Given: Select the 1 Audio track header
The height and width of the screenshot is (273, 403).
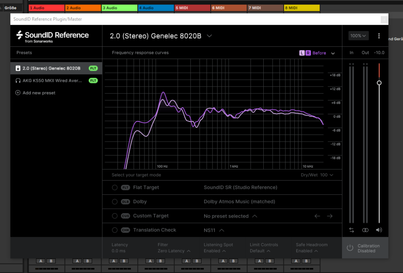Looking at the screenshot, I should [x=46, y=8].
